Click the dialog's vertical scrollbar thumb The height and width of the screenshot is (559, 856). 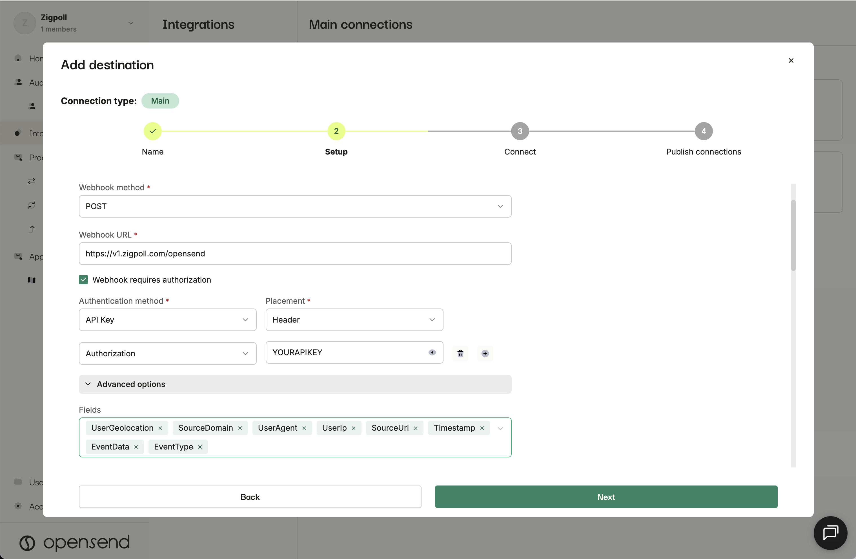point(793,235)
